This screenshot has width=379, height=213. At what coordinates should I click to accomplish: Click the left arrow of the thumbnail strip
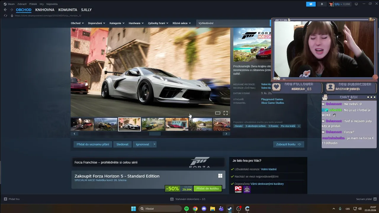[x=74, y=134]
